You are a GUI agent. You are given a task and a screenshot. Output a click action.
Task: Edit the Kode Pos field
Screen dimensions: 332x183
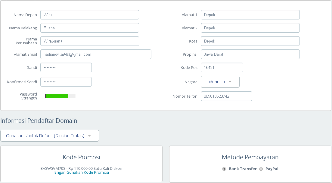coord(222,67)
